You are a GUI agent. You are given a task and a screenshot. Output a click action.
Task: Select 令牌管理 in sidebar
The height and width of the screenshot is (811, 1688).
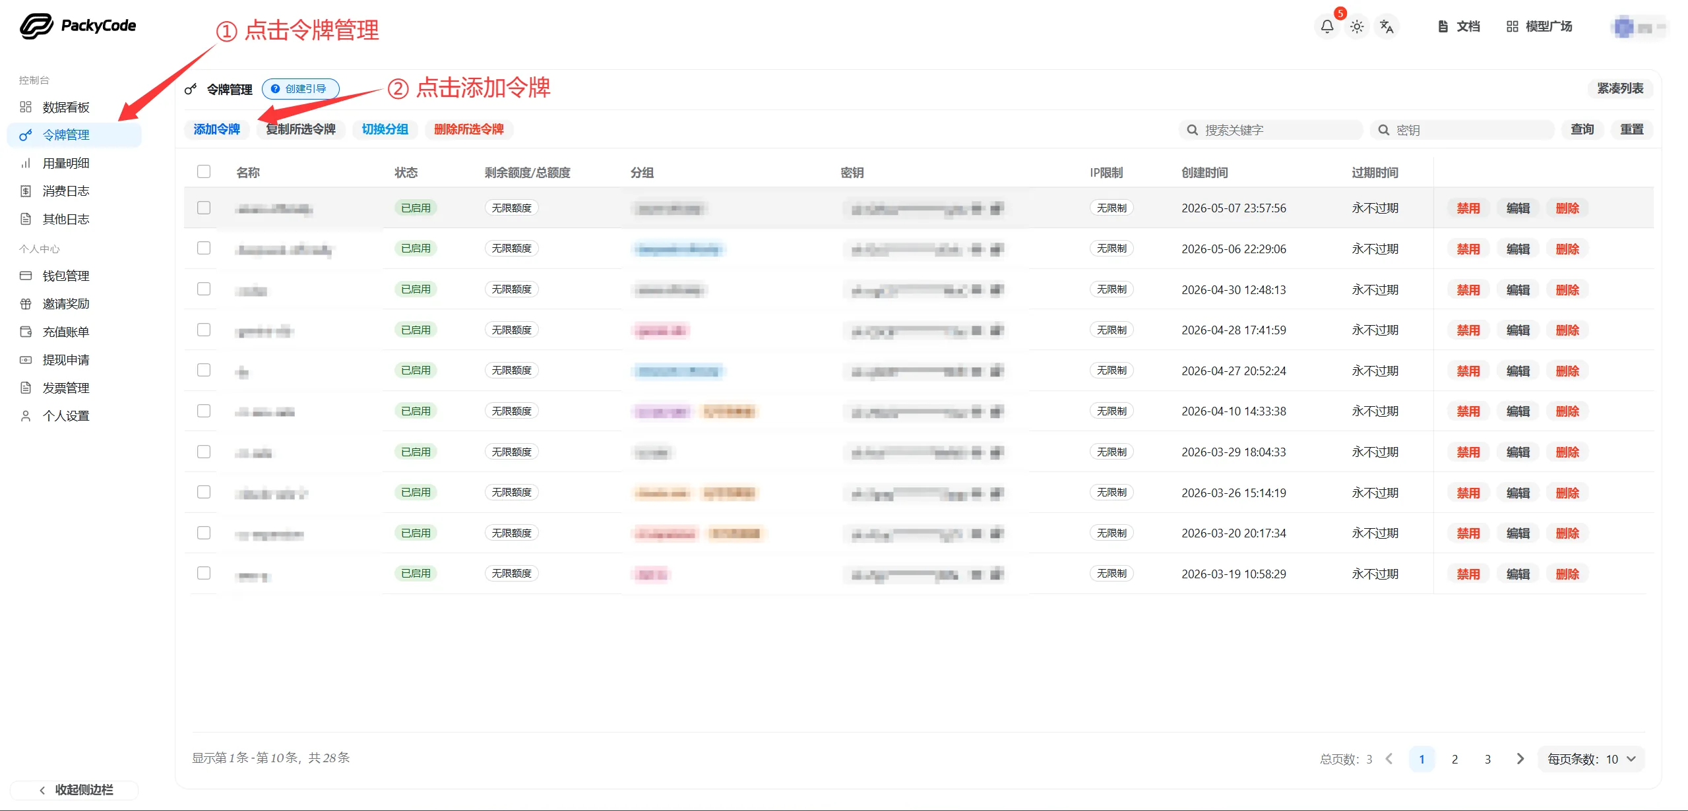point(74,135)
